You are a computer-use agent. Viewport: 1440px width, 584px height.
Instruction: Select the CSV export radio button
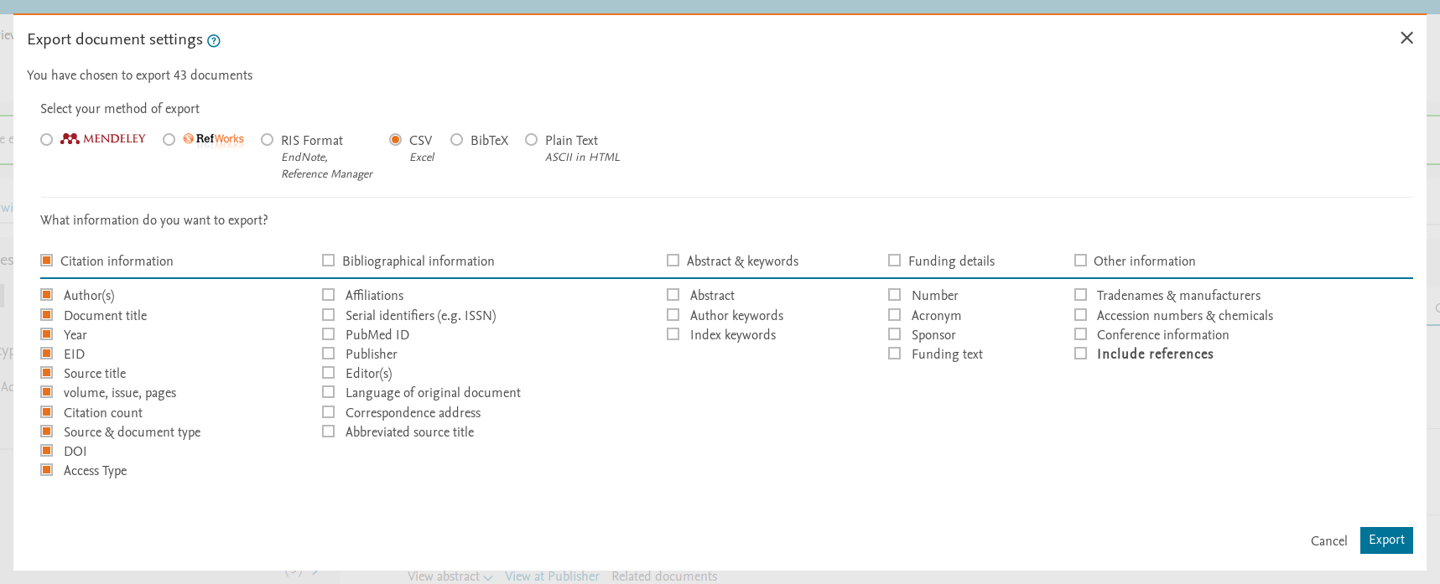396,140
